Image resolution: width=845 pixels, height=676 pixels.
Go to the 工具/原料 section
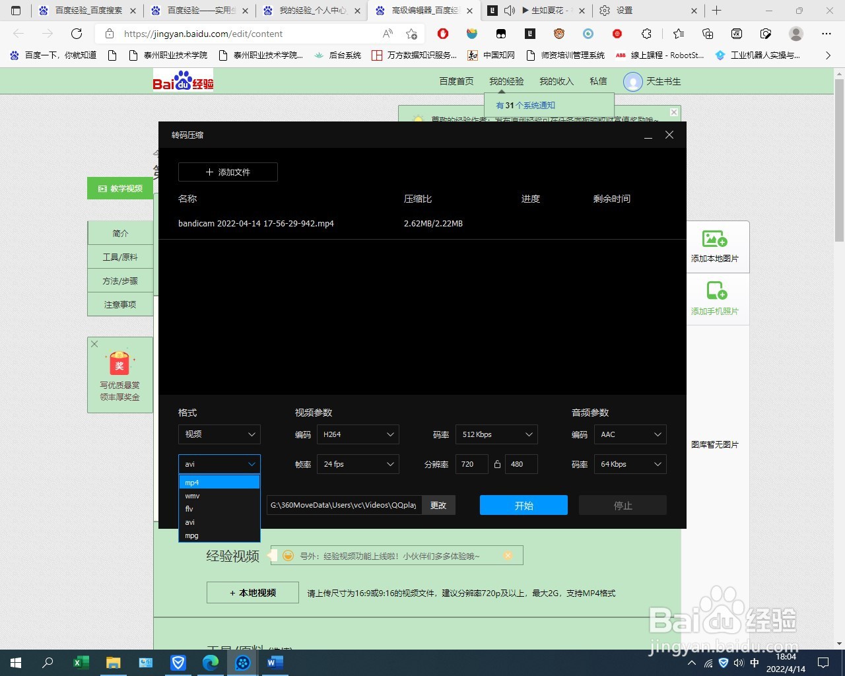pos(120,257)
